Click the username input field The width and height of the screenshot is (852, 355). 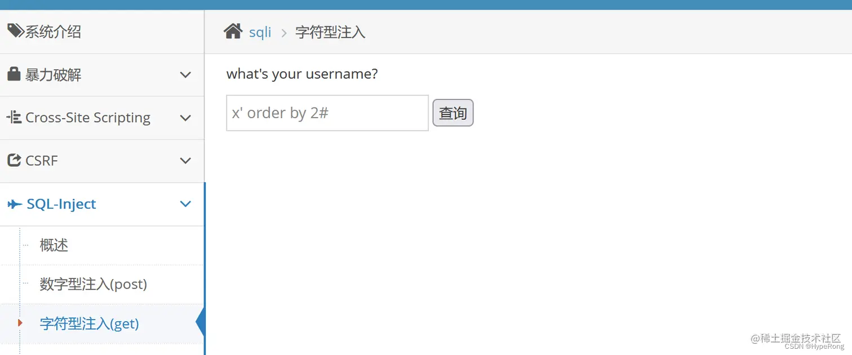click(x=327, y=113)
